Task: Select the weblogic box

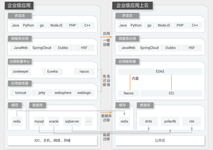Action: click(84, 93)
